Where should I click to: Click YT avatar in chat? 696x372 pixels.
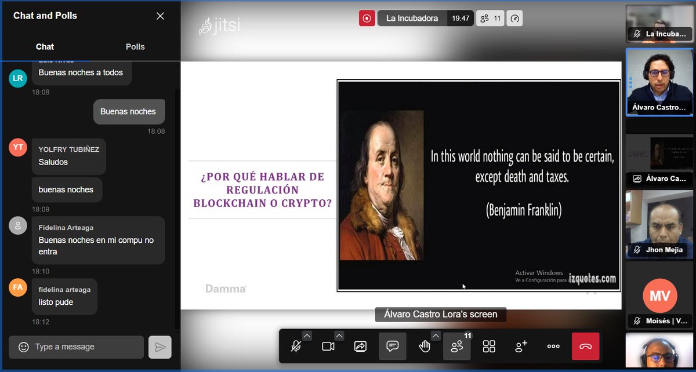tap(18, 147)
